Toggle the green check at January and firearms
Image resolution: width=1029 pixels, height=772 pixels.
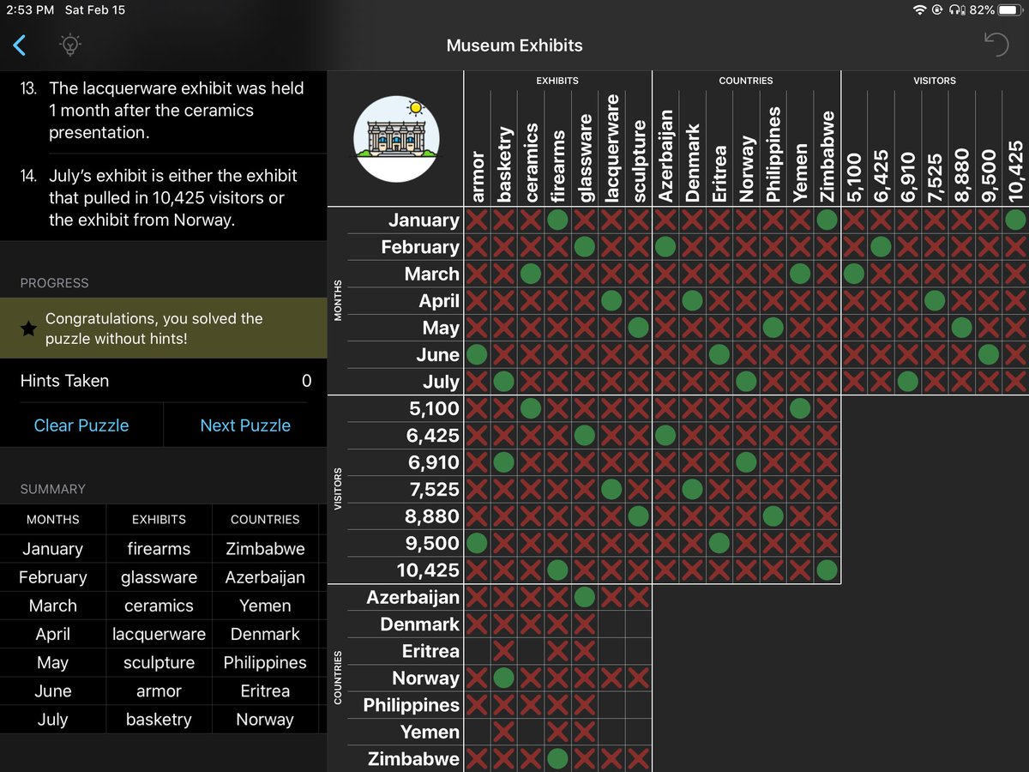(x=557, y=220)
